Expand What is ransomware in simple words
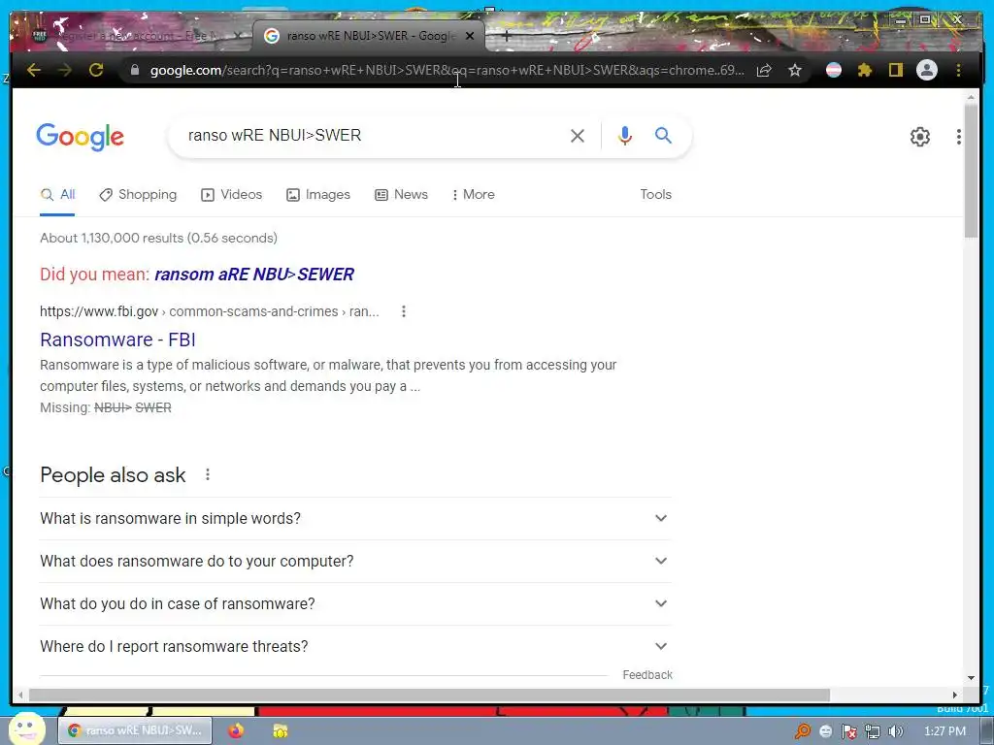Image resolution: width=994 pixels, height=745 pixels. tap(355, 518)
